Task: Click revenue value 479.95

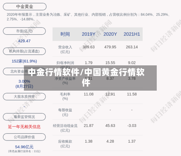Action: [x=110, y=47]
